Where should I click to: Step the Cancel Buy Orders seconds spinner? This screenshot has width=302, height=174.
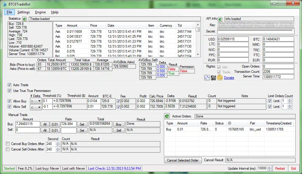click(x=58, y=144)
